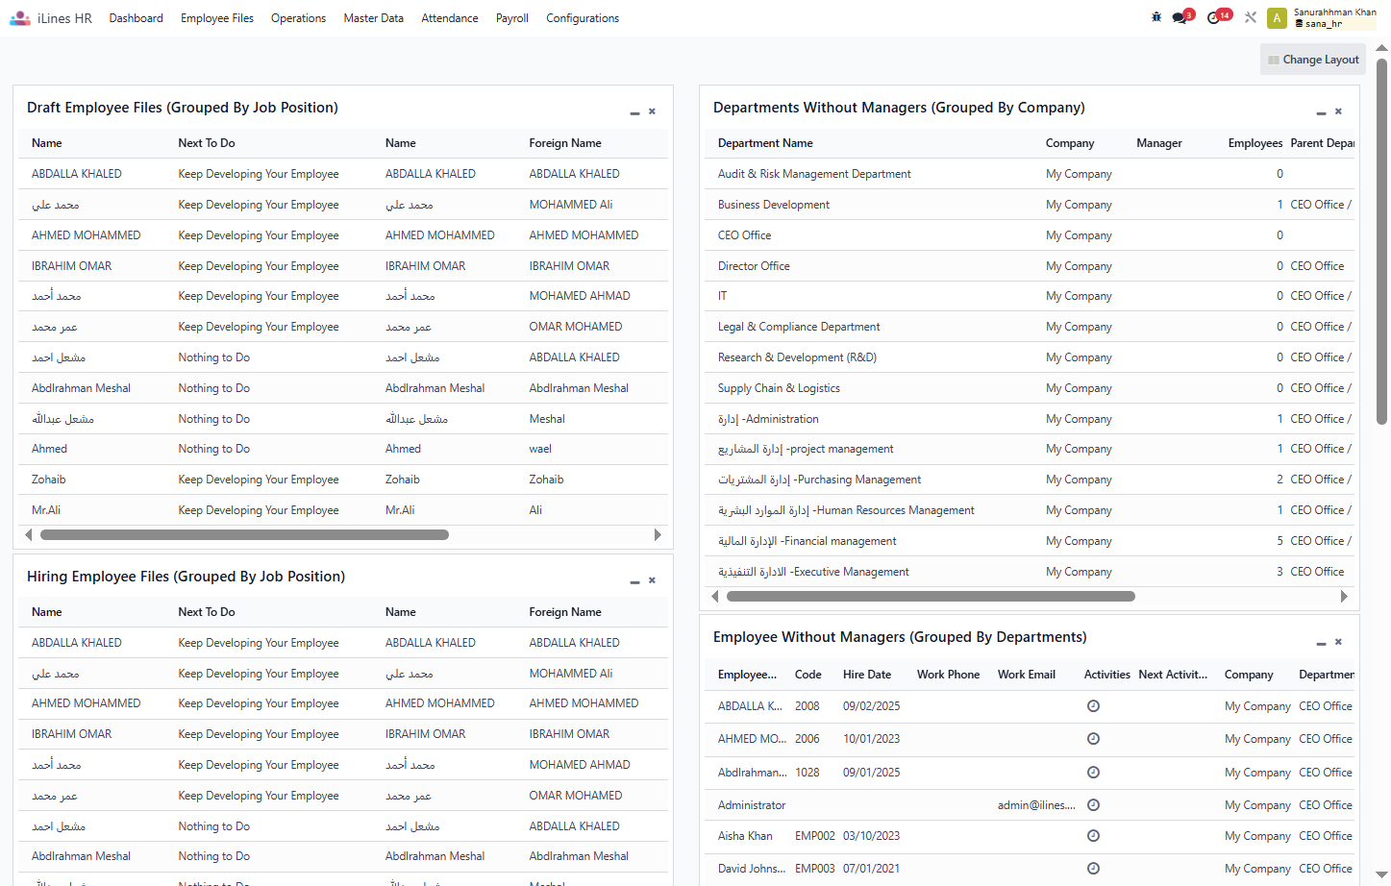
Task: Sort Departments table by Employees header
Action: [x=1255, y=143]
